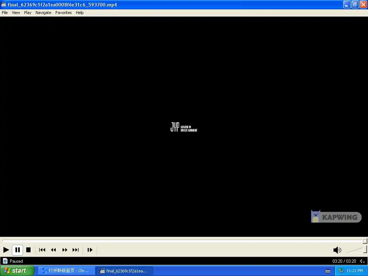Image resolution: width=368 pixels, height=276 pixels.
Task: Click the 11:21 PM taskbar clock
Action: click(x=355, y=271)
